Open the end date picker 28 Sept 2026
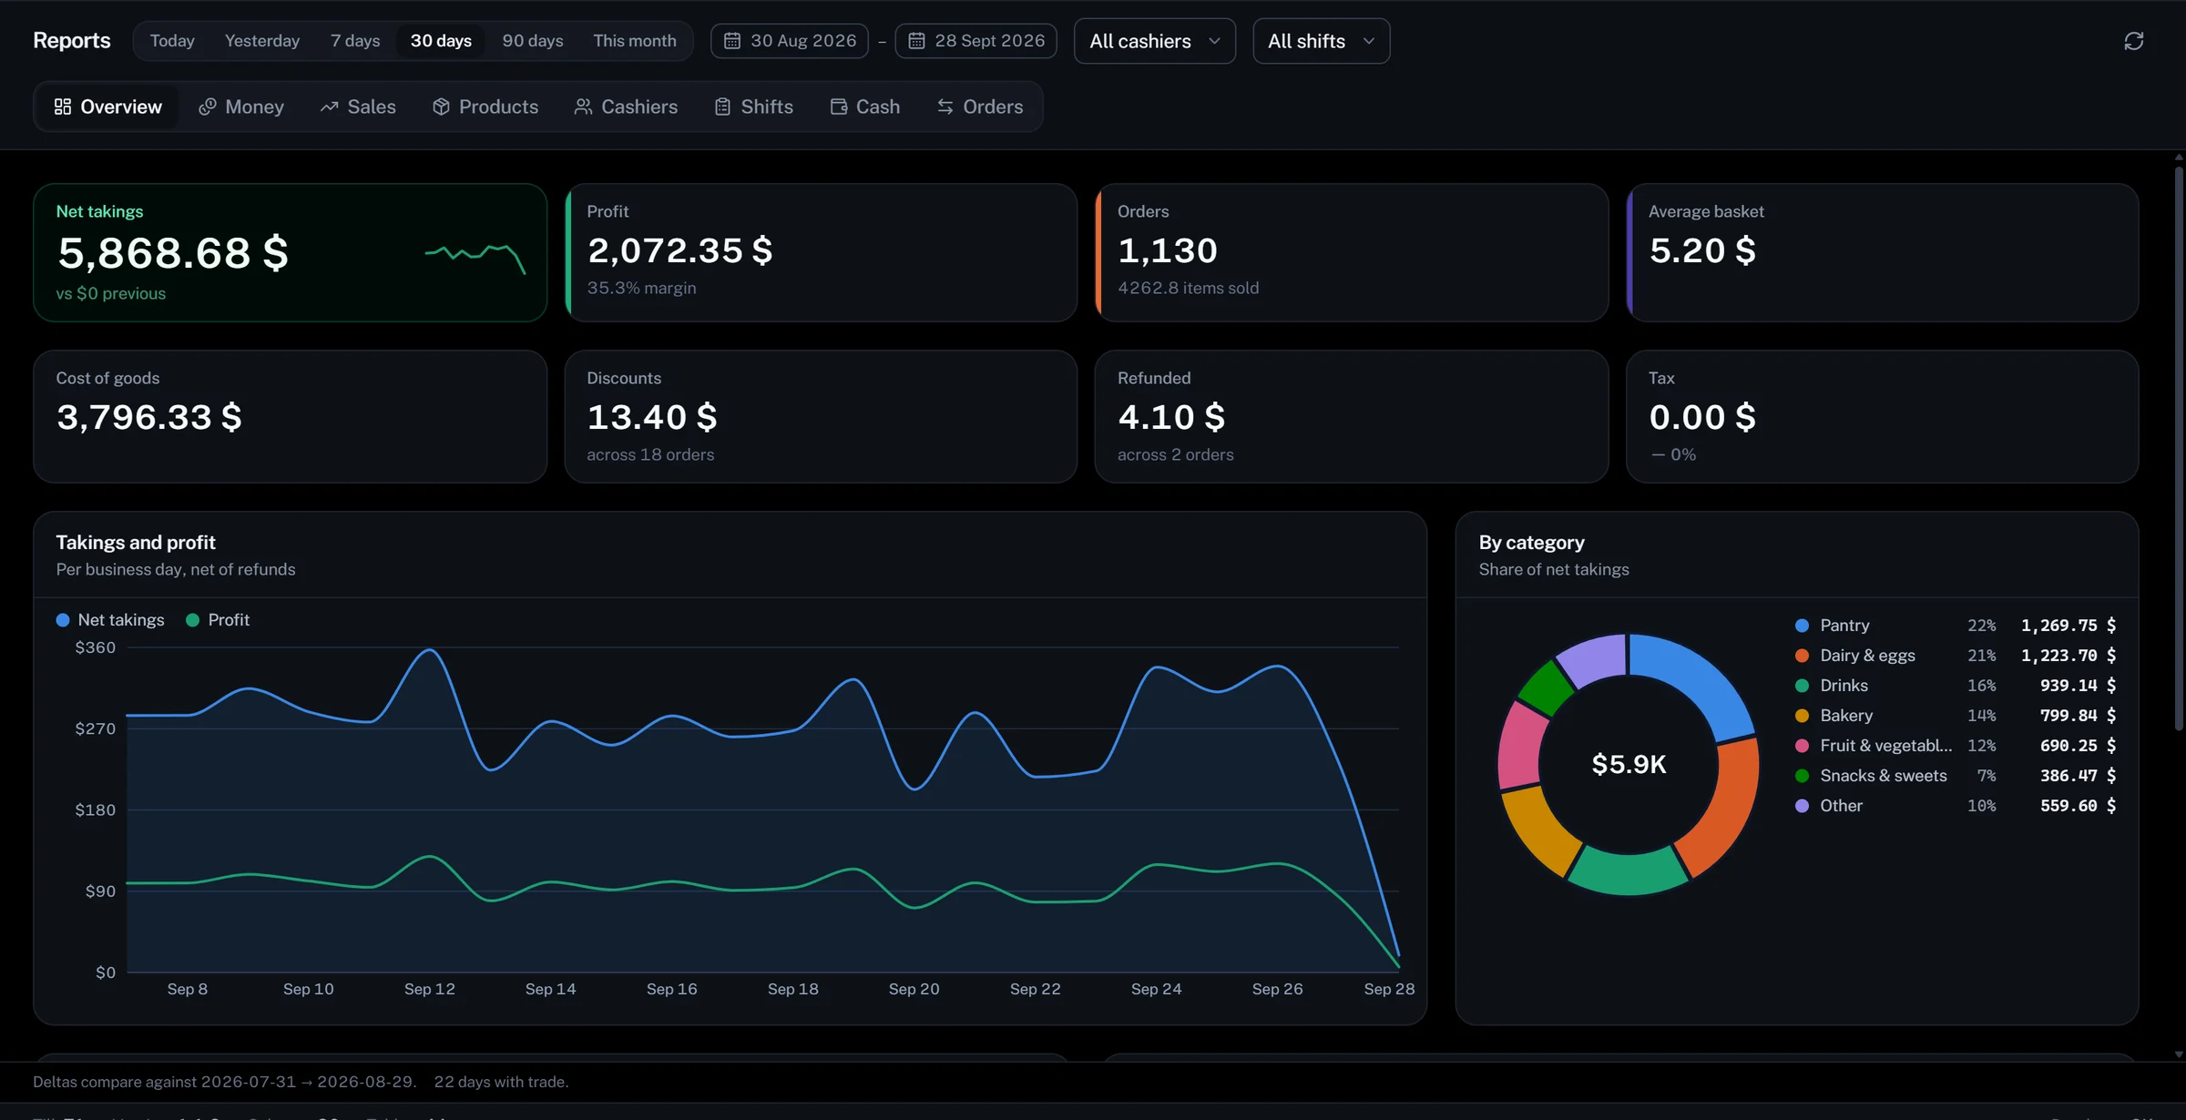Image resolution: width=2186 pixels, height=1120 pixels. coord(976,41)
